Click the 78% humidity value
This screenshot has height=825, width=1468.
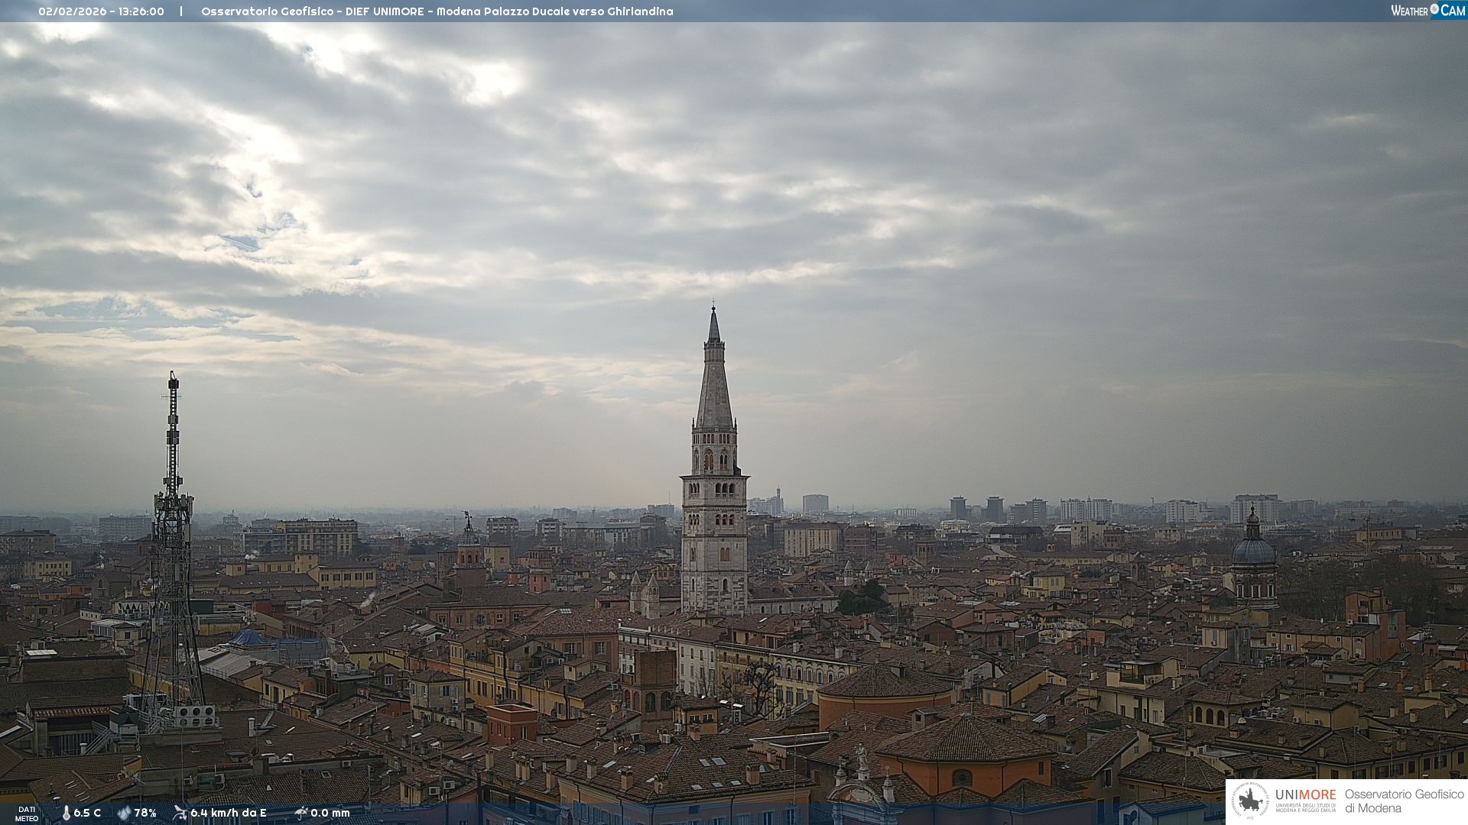[145, 813]
